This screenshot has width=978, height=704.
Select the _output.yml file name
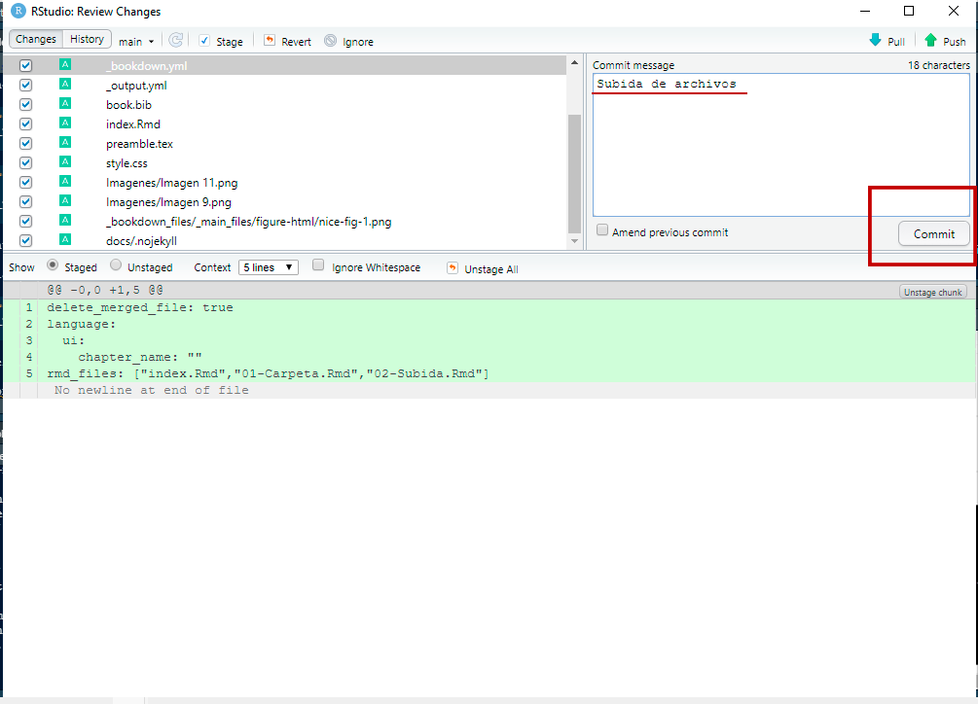(x=136, y=86)
